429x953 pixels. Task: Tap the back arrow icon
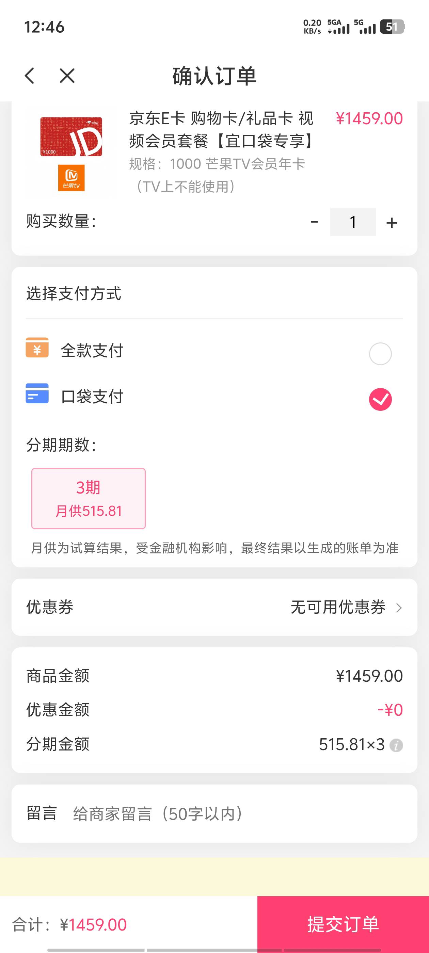click(30, 76)
